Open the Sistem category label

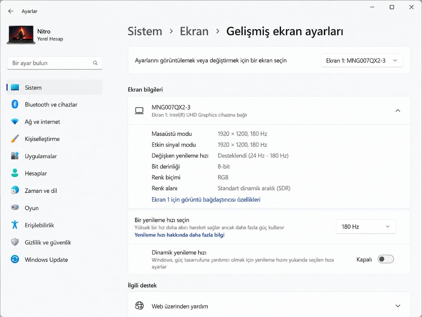coord(33,88)
